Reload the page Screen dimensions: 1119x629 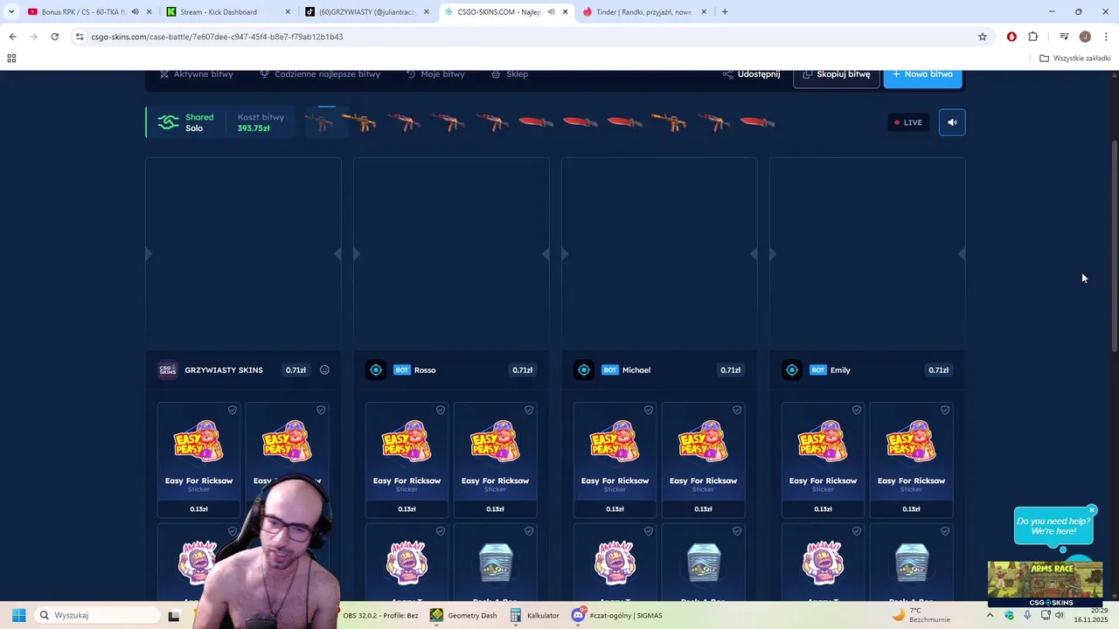[54, 37]
